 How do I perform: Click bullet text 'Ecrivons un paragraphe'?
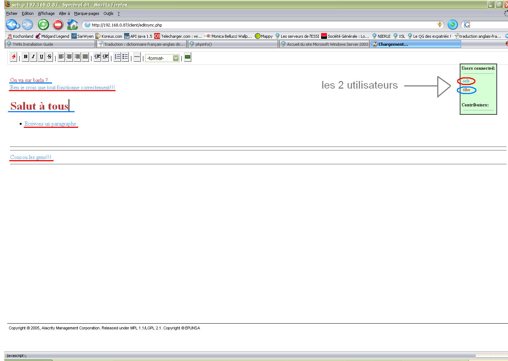tap(50, 124)
